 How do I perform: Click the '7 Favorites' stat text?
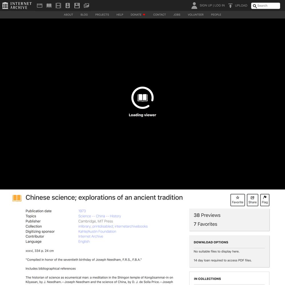point(205,224)
